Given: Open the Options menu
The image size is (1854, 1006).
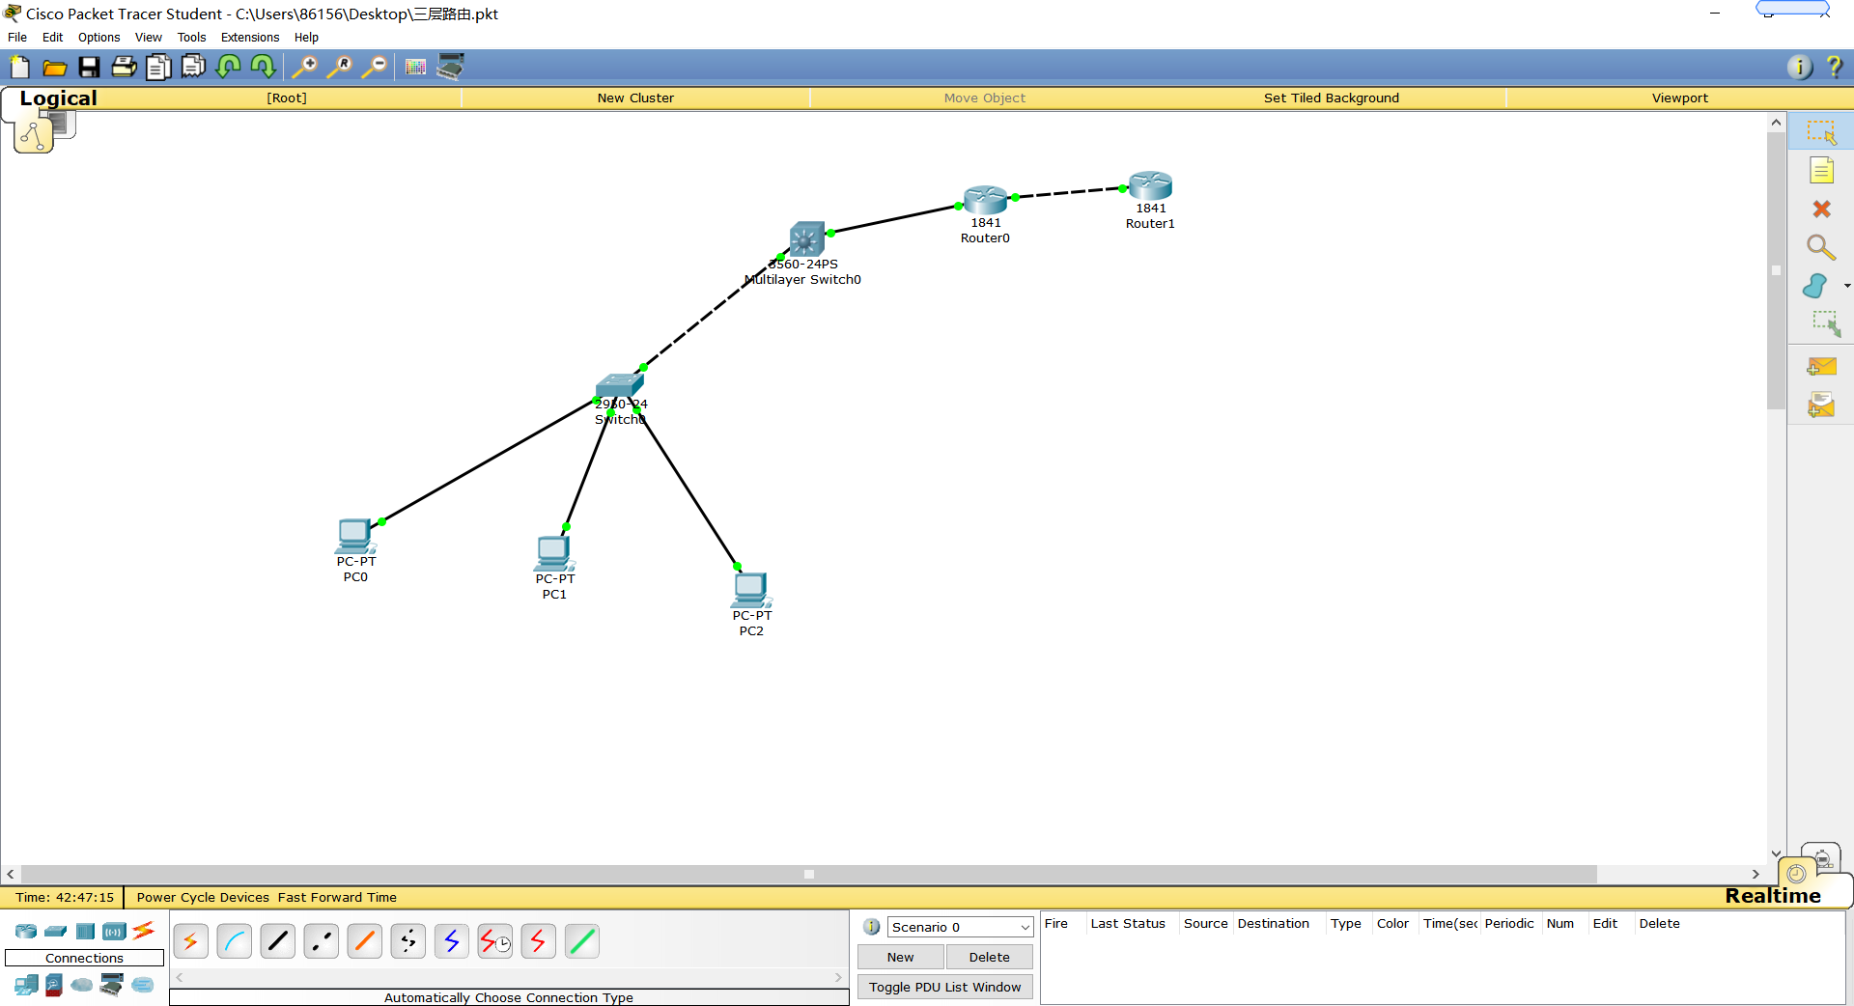Looking at the screenshot, I should (98, 38).
